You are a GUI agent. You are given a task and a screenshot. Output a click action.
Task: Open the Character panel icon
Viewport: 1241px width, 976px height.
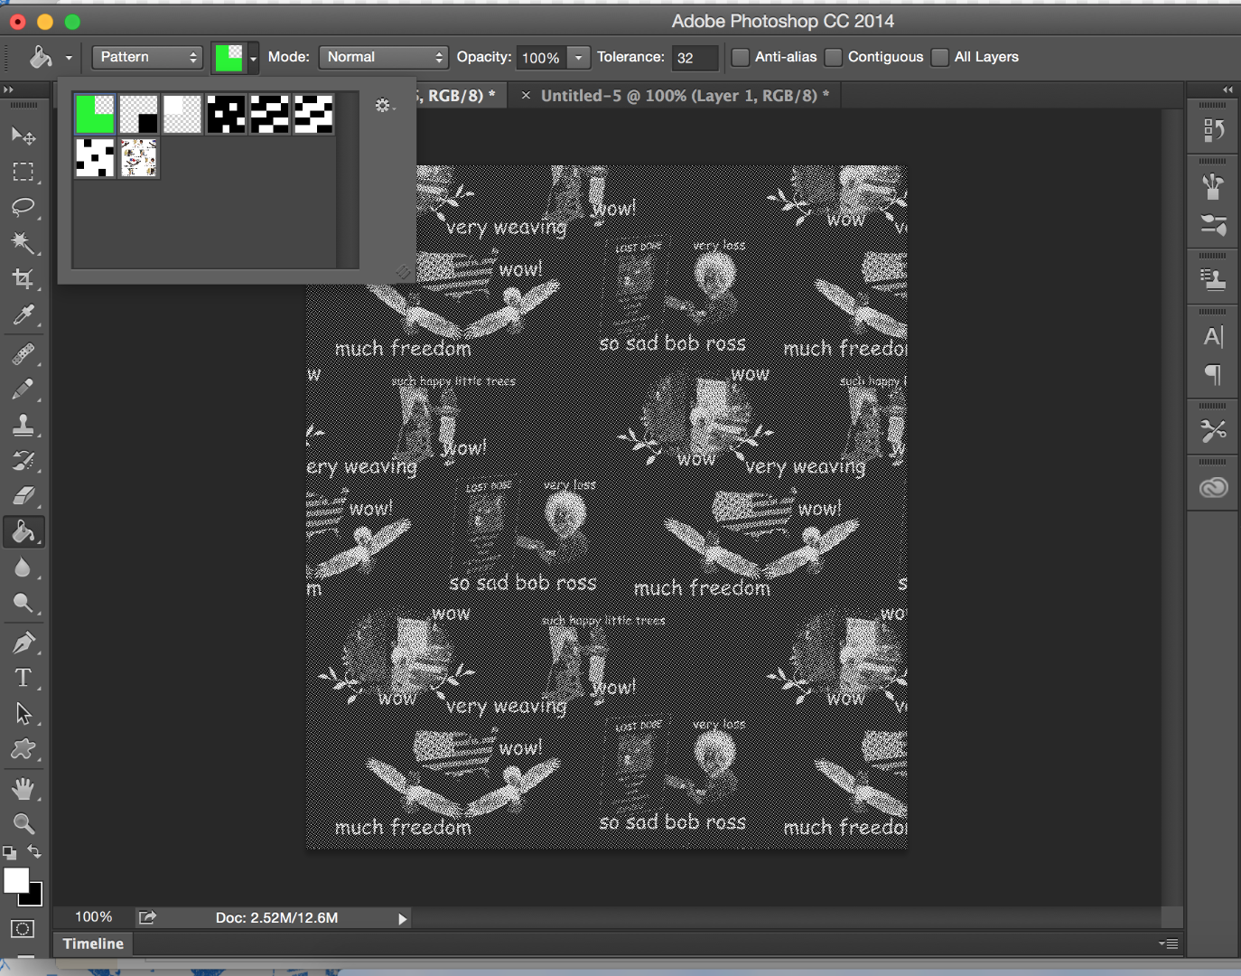click(x=1214, y=337)
